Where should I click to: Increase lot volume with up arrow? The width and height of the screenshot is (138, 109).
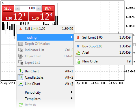(x=38, y=8)
